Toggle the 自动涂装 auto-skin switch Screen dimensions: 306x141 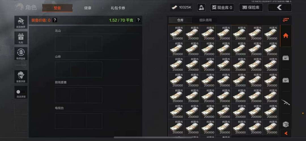coord(21,92)
